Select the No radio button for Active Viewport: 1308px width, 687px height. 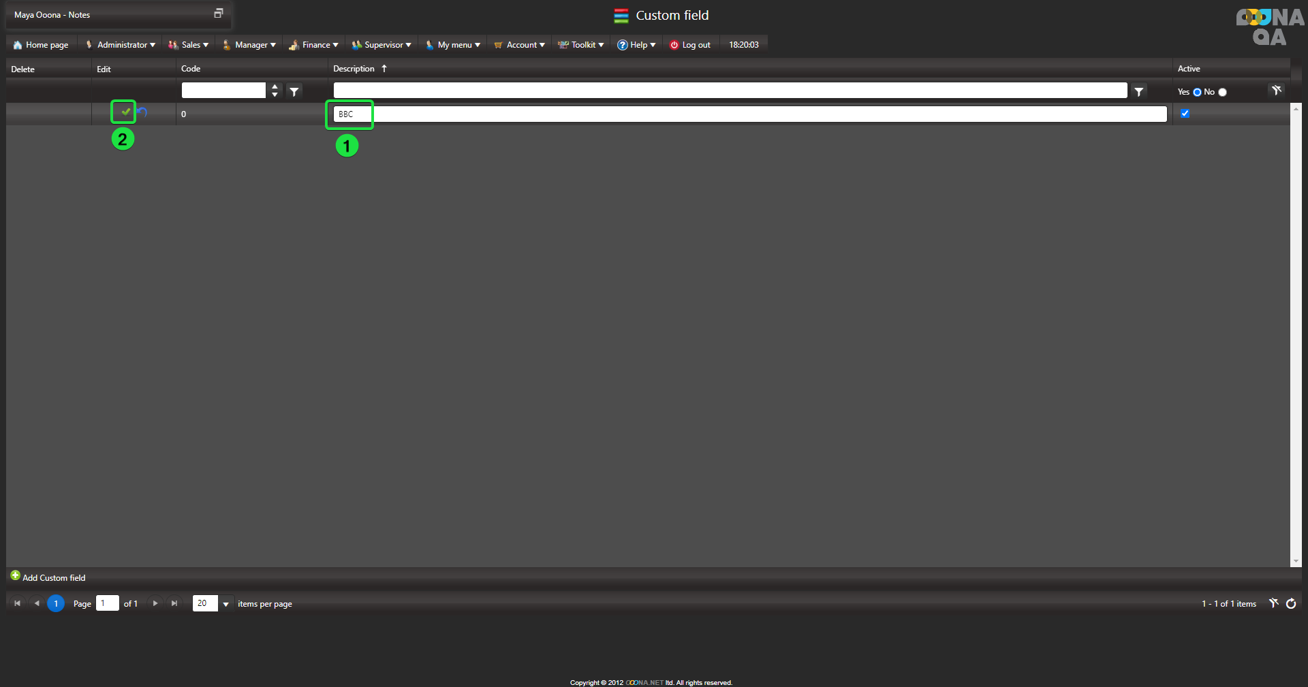coord(1222,92)
